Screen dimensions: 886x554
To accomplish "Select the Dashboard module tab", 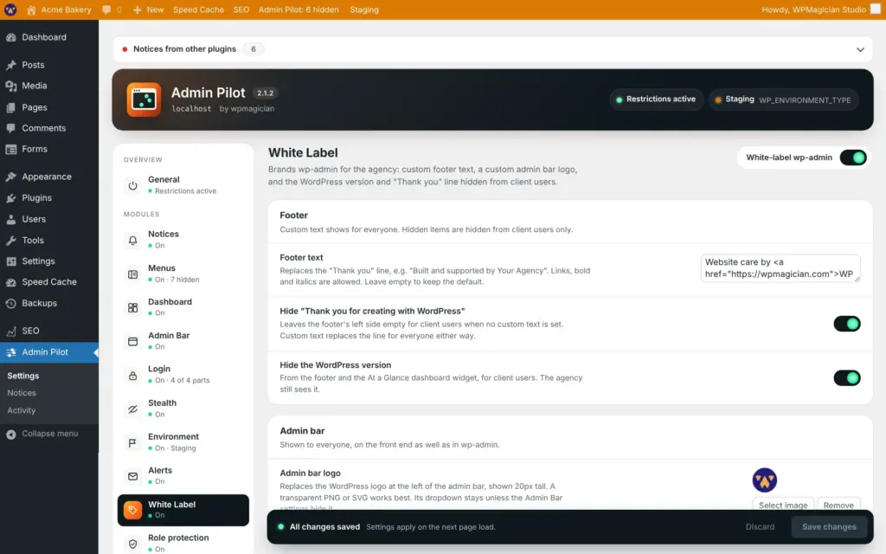I will pyautogui.click(x=183, y=307).
